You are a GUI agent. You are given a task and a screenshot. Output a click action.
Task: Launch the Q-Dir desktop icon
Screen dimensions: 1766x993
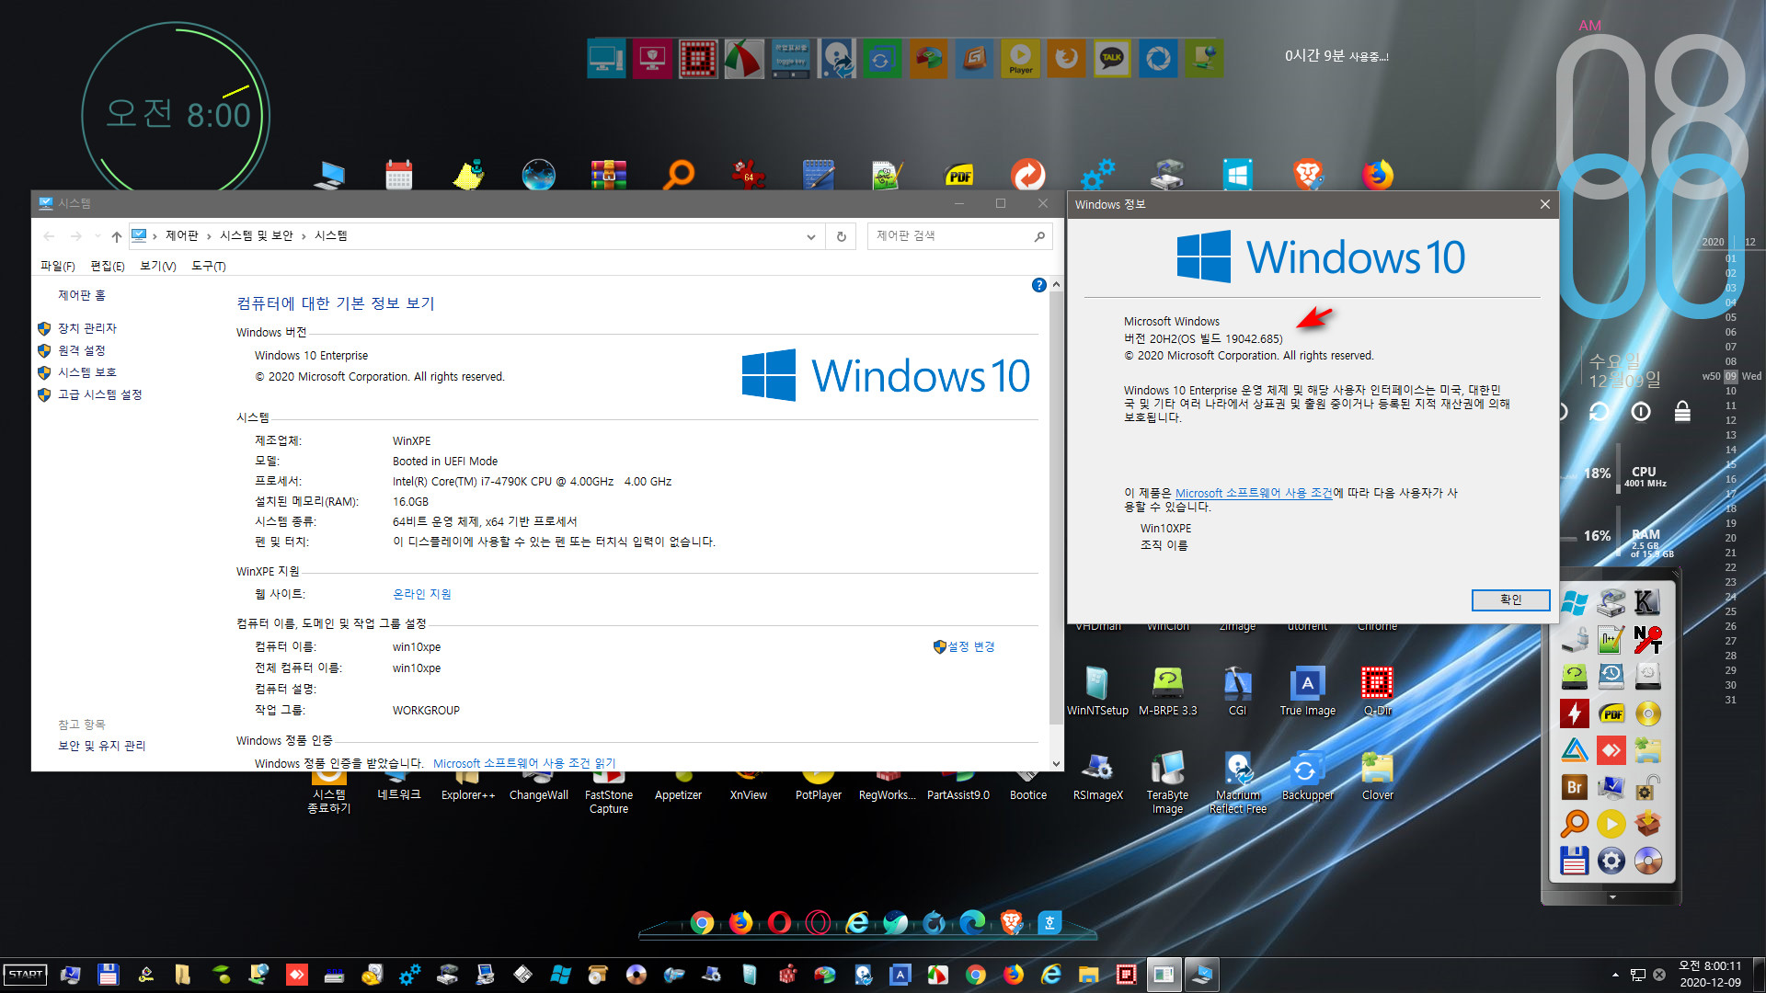tap(1377, 691)
